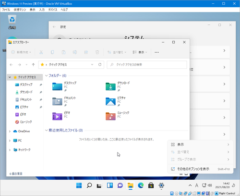
Task: Select ミュージック in the navigation pane
Action: coord(25,122)
